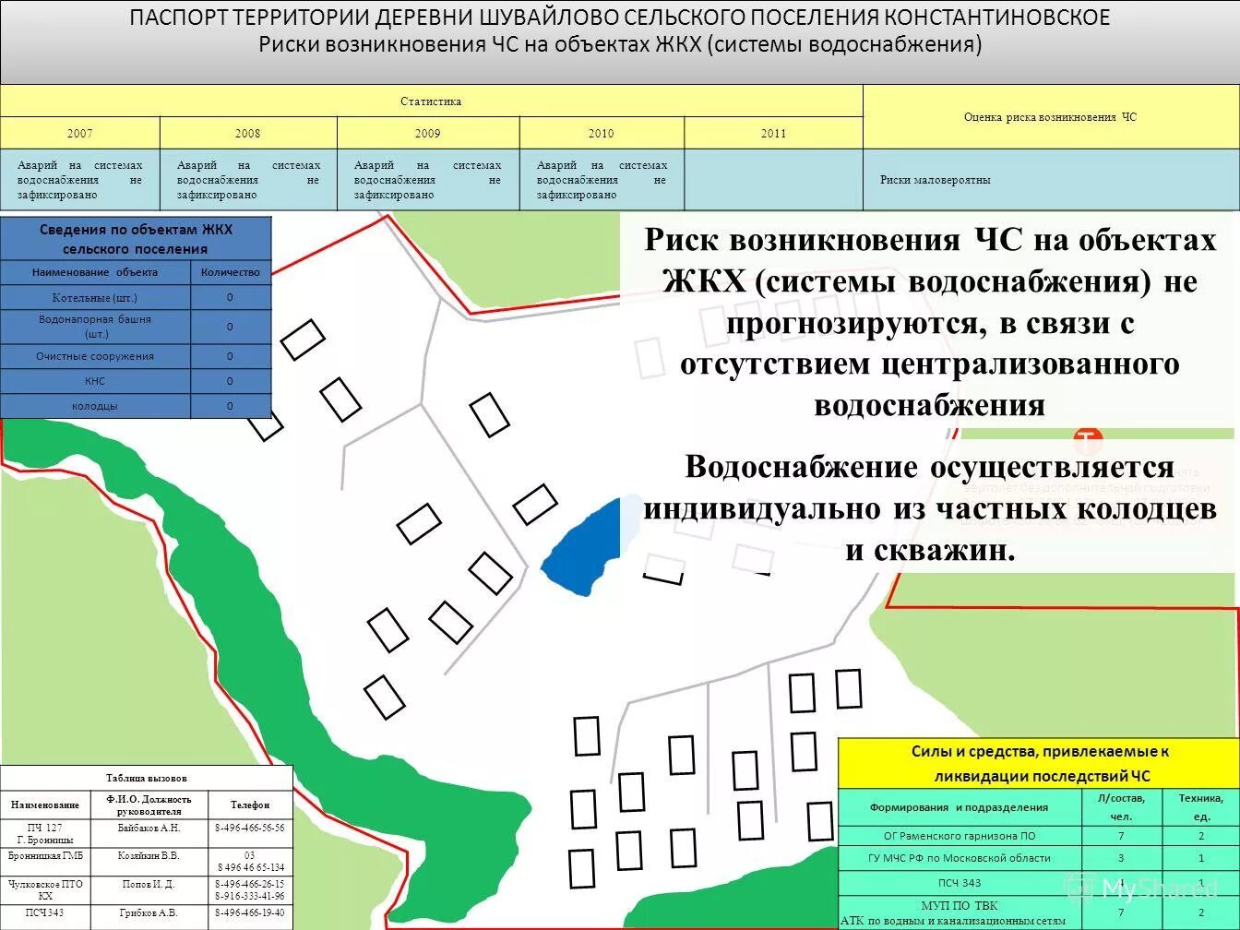Viewport: 1240px width, 930px height.
Task: Click the 'Формирования и подразделения' header
Action: pyautogui.click(x=960, y=807)
